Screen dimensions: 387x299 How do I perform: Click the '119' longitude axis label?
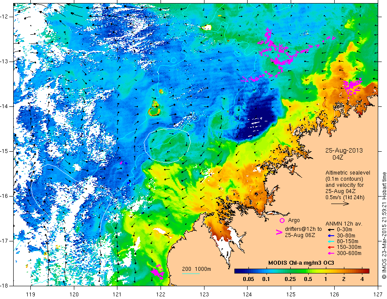(31, 294)
